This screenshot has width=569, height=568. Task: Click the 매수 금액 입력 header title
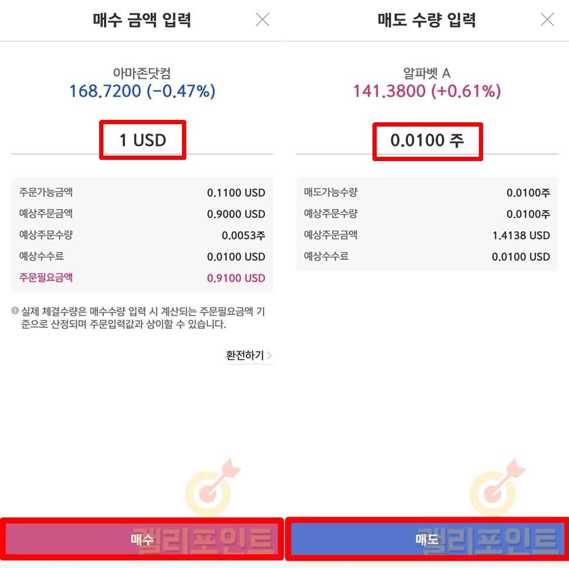click(x=142, y=20)
